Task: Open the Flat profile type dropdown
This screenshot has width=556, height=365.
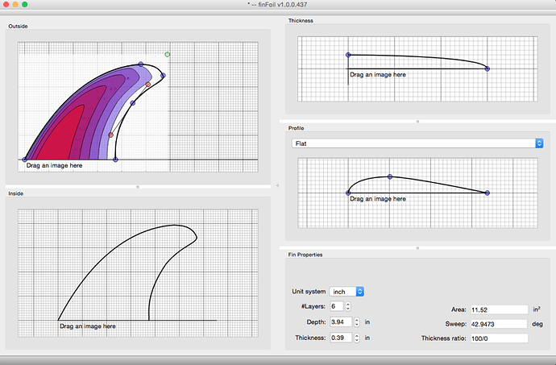Action: tap(417, 143)
